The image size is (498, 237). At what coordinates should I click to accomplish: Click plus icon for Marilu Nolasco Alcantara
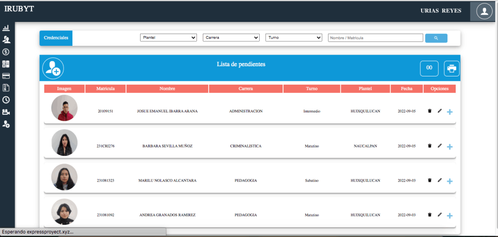click(449, 181)
